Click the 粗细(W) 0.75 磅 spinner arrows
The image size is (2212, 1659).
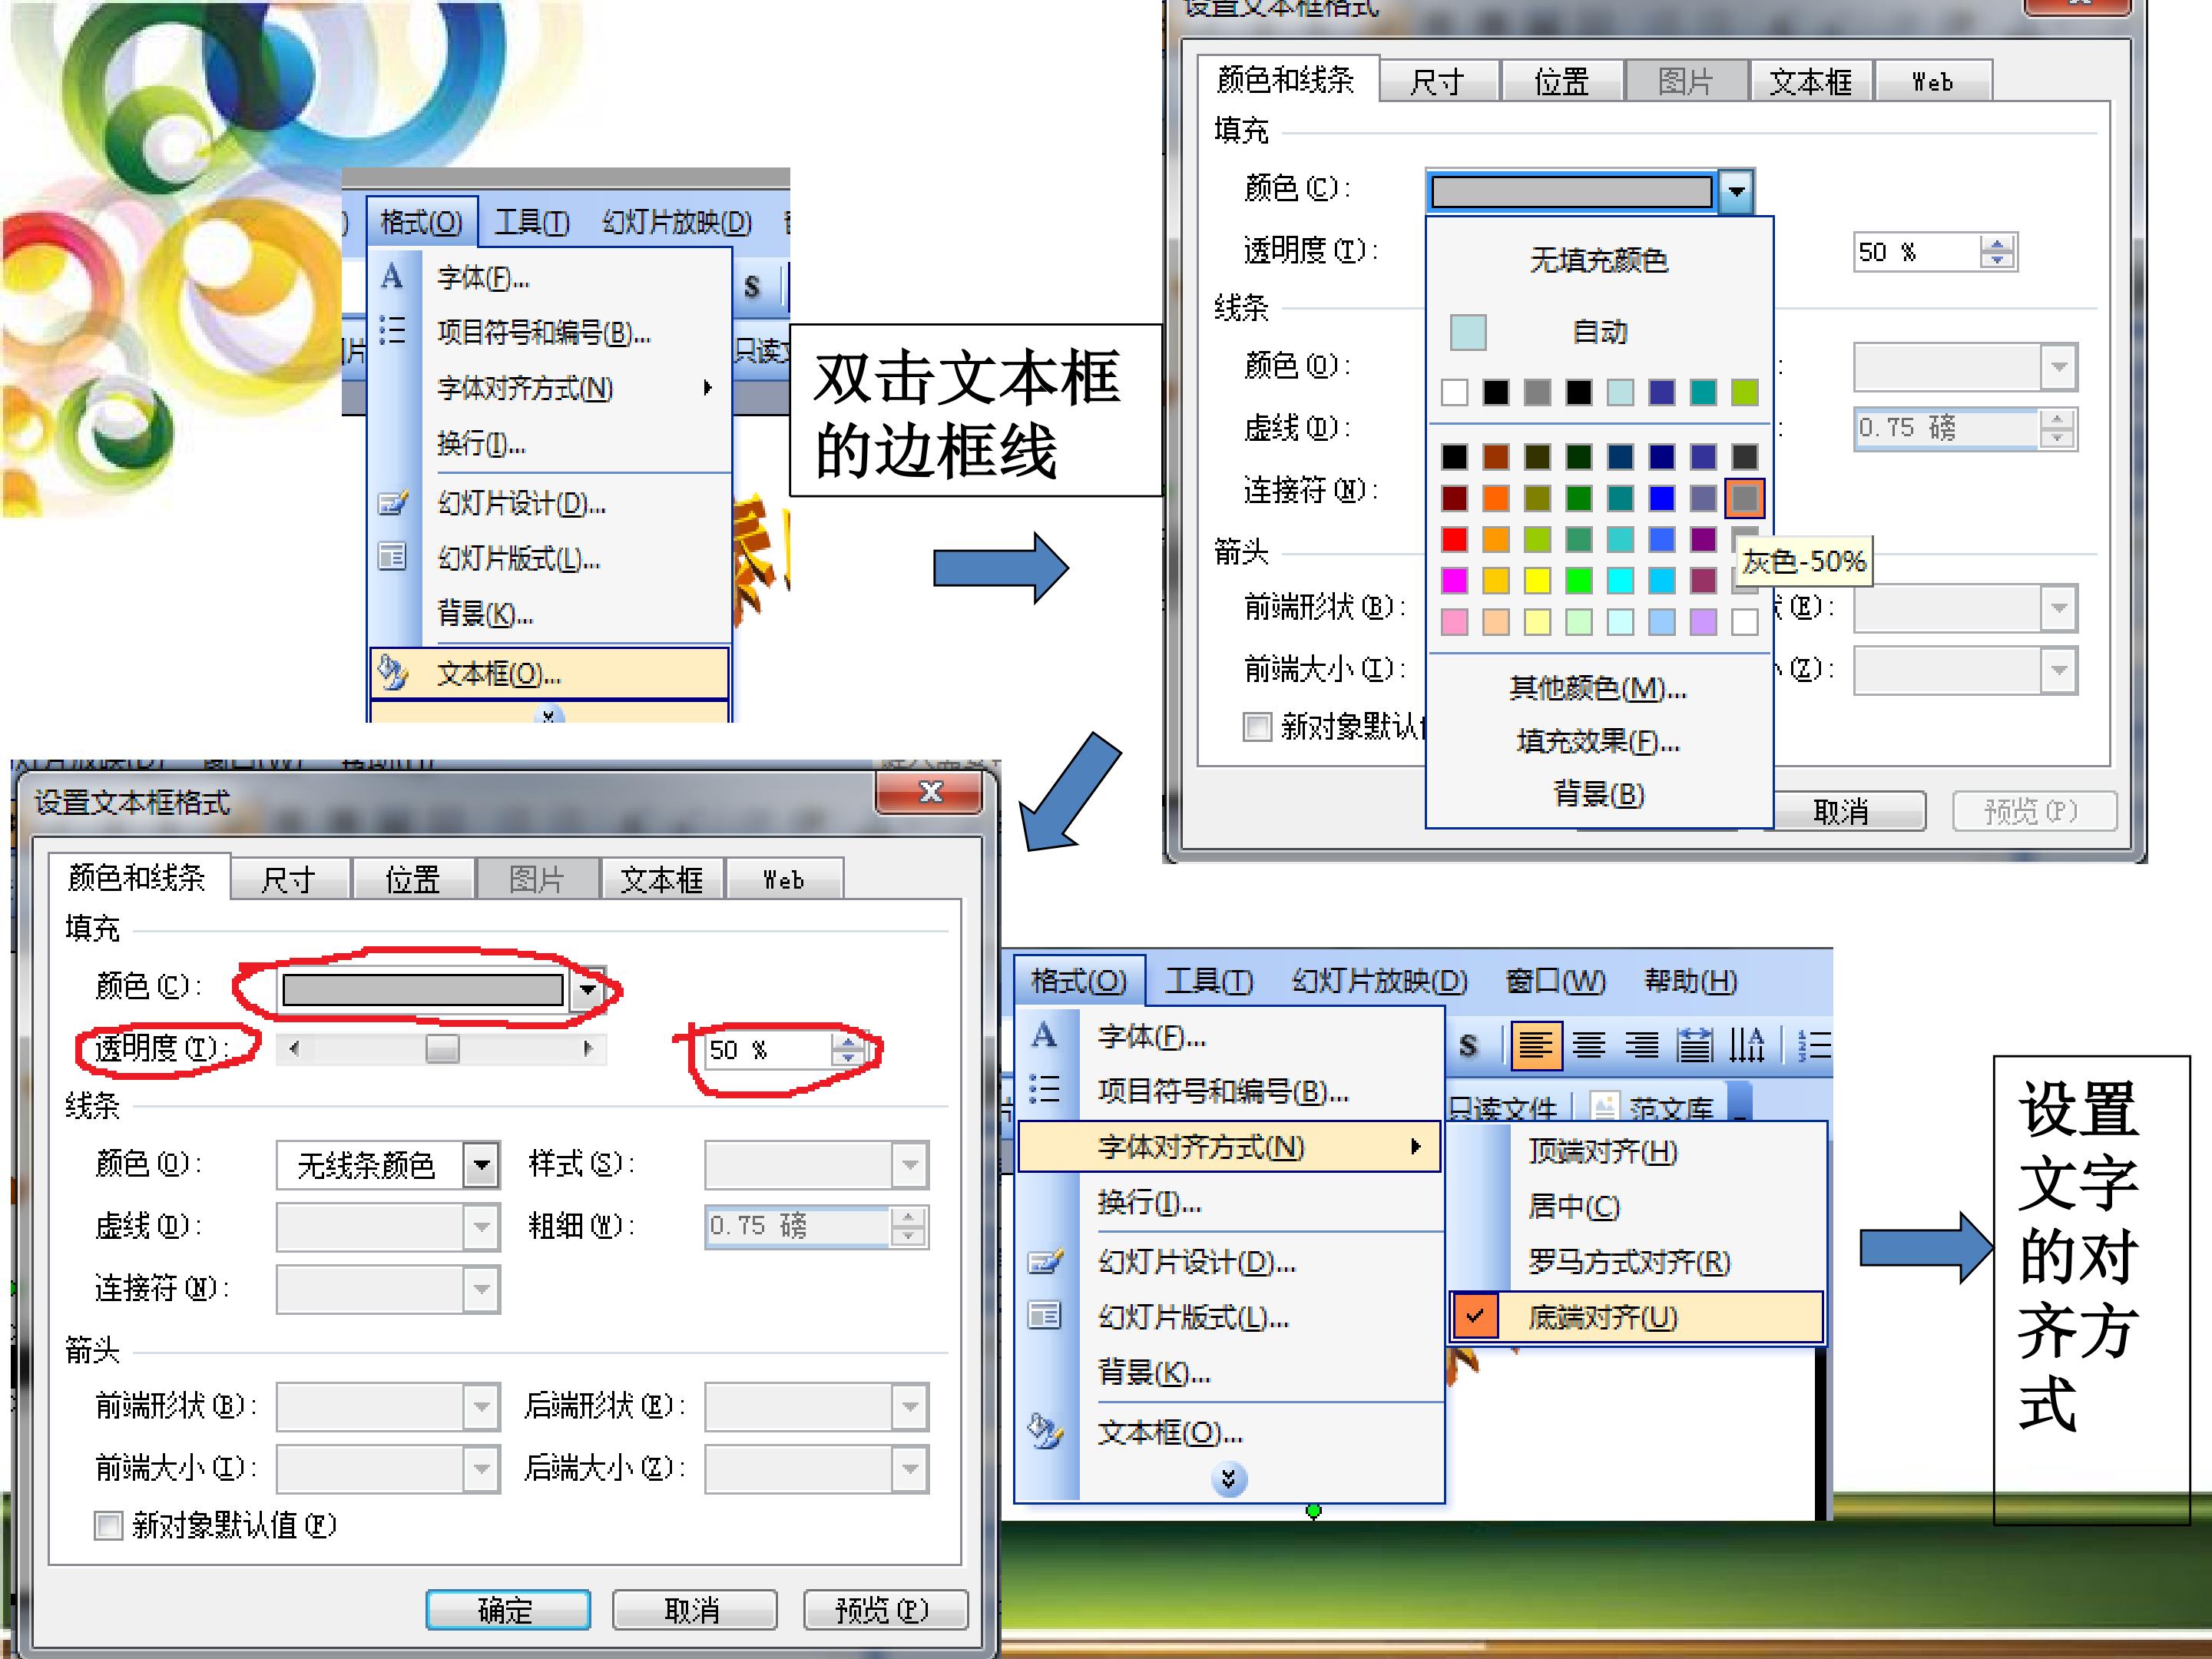(908, 1227)
